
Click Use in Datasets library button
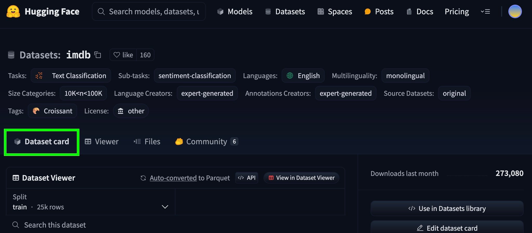[447, 208]
